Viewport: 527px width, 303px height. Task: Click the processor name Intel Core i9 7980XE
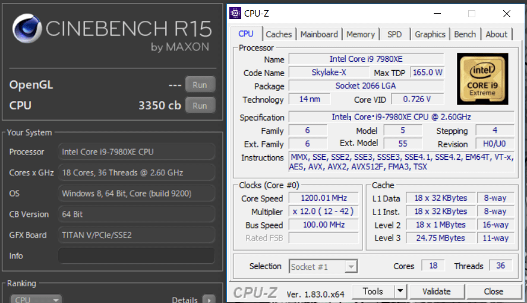[x=366, y=59]
